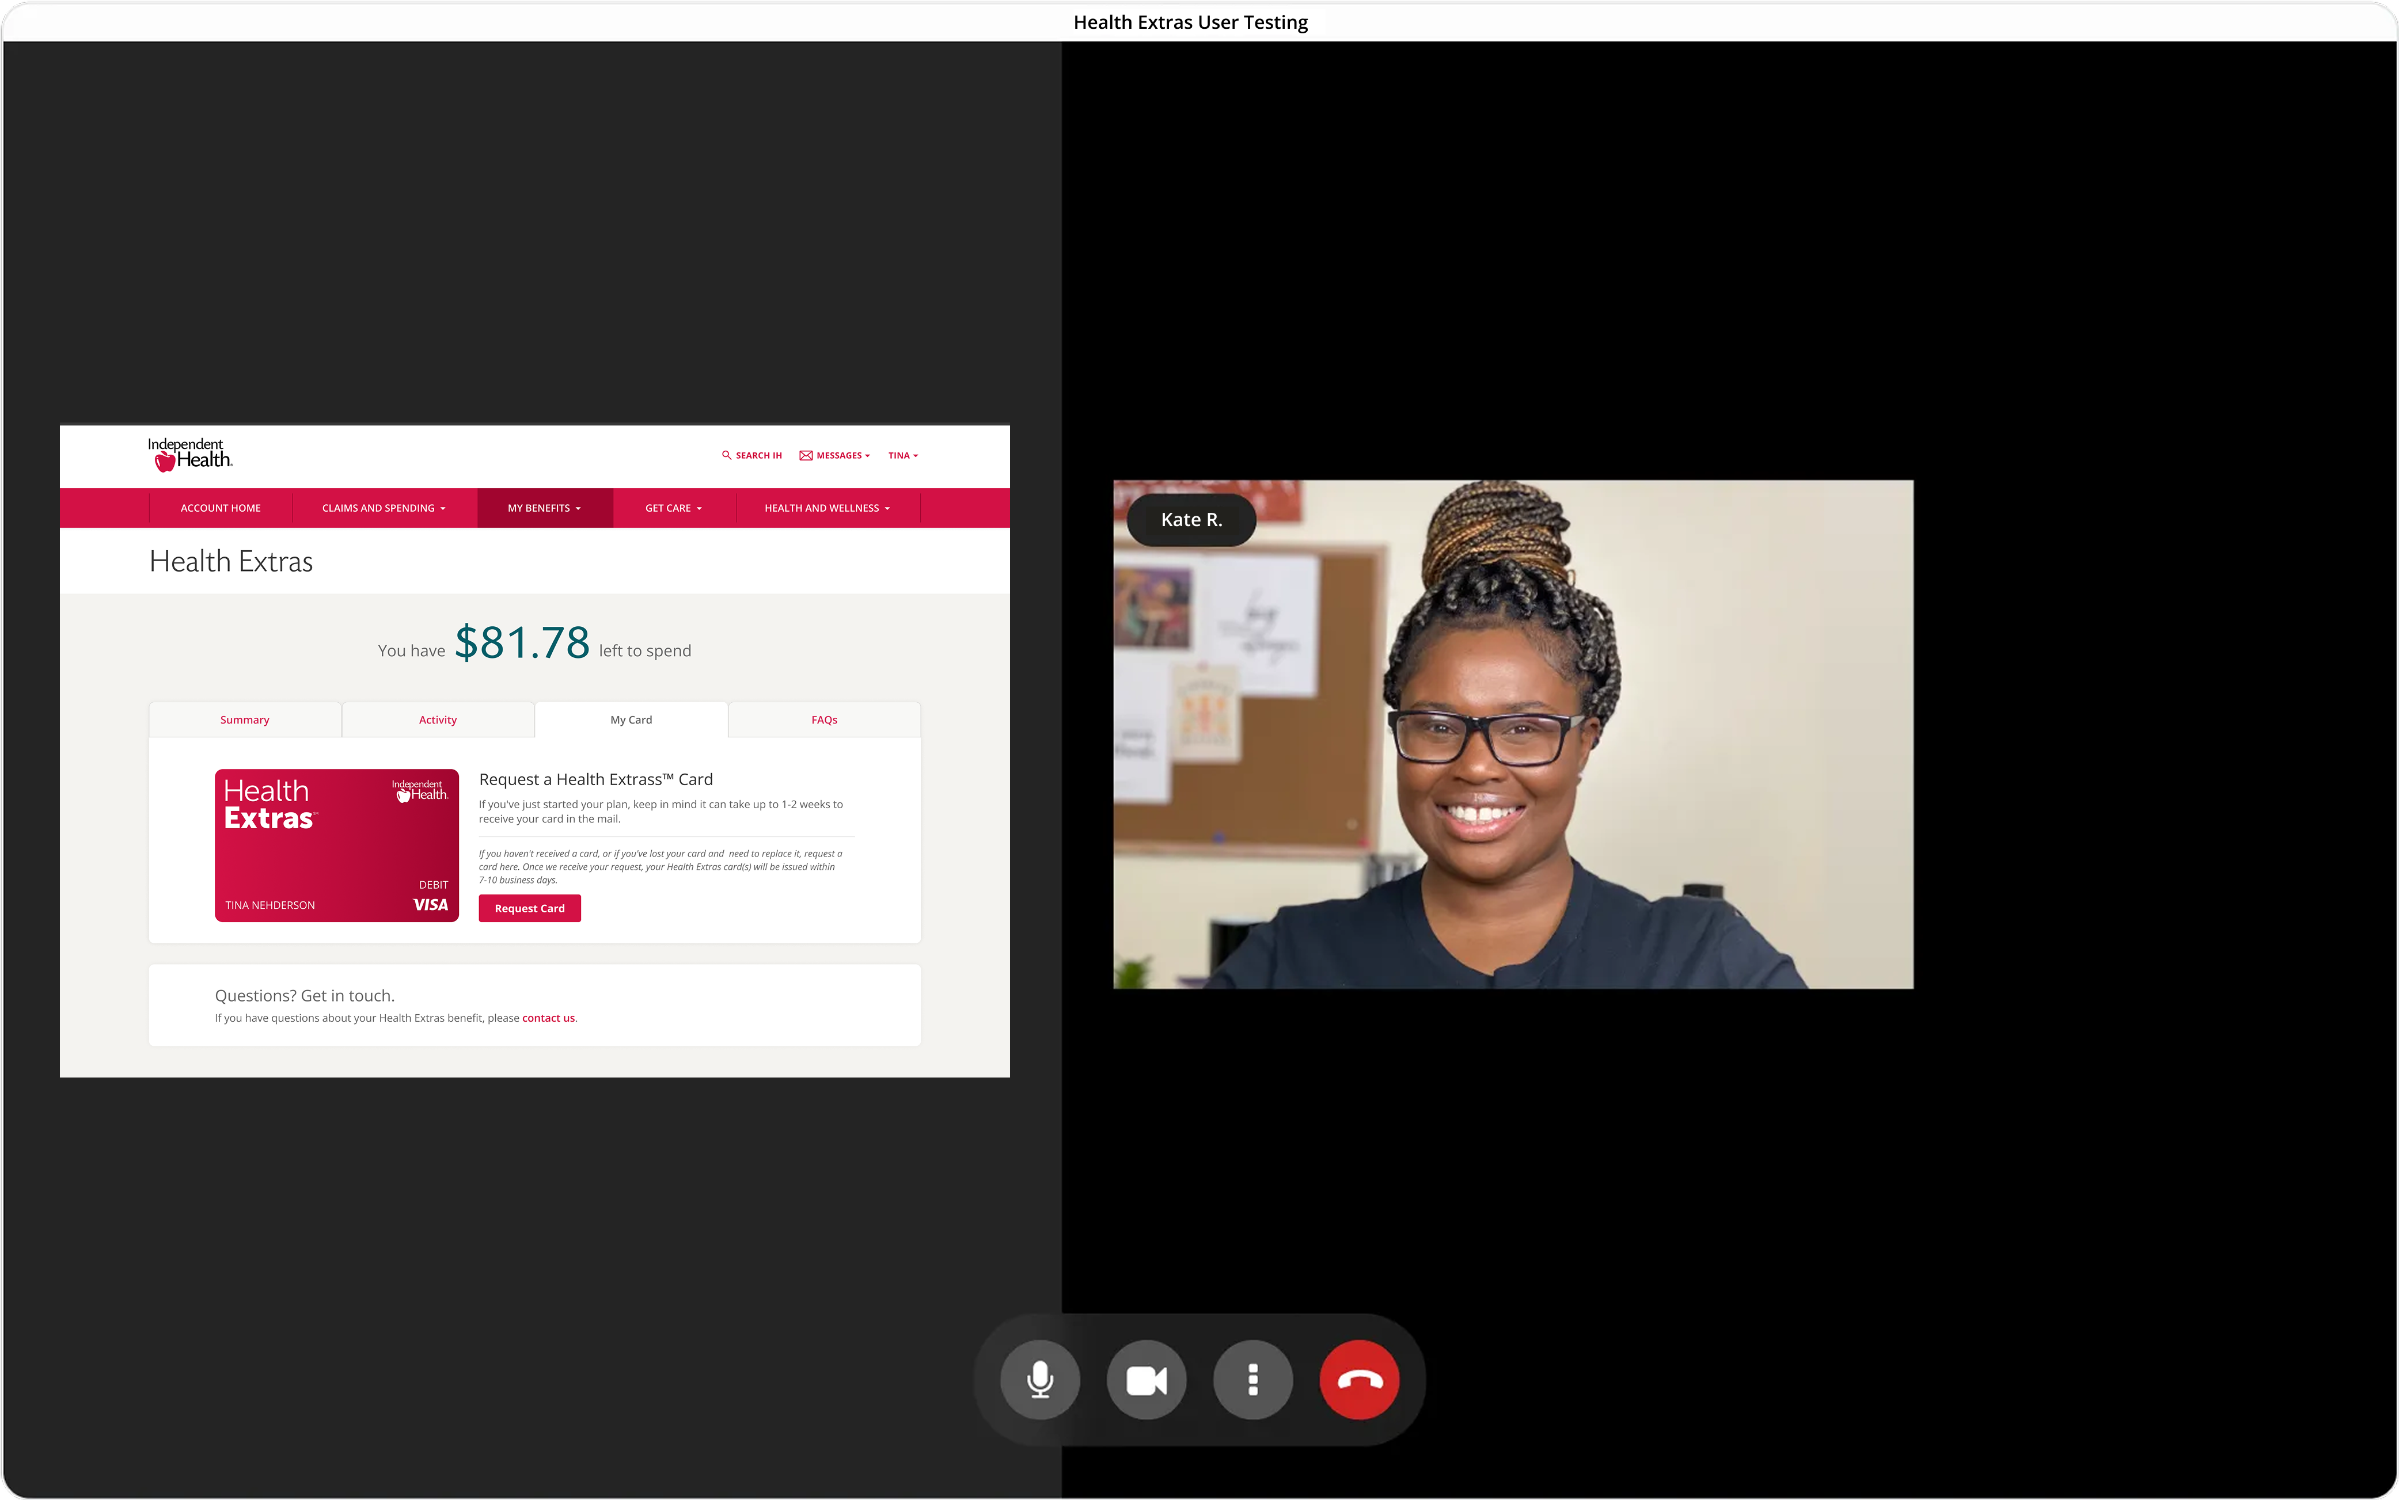The height and width of the screenshot is (1500, 2399).
Task: Switch to the Summary tab
Action: [244, 720]
